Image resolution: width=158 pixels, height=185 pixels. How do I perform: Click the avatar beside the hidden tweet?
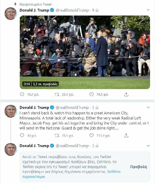(x=11, y=149)
